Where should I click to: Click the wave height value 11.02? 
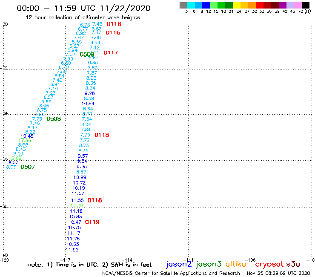(78, 194)
